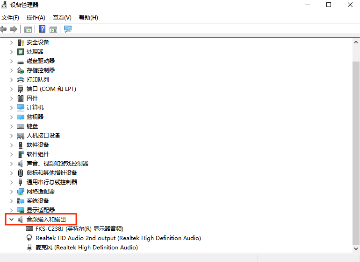Expand the 监视器 category
Screen dimensions: 360x262
[x=11, y=117]
